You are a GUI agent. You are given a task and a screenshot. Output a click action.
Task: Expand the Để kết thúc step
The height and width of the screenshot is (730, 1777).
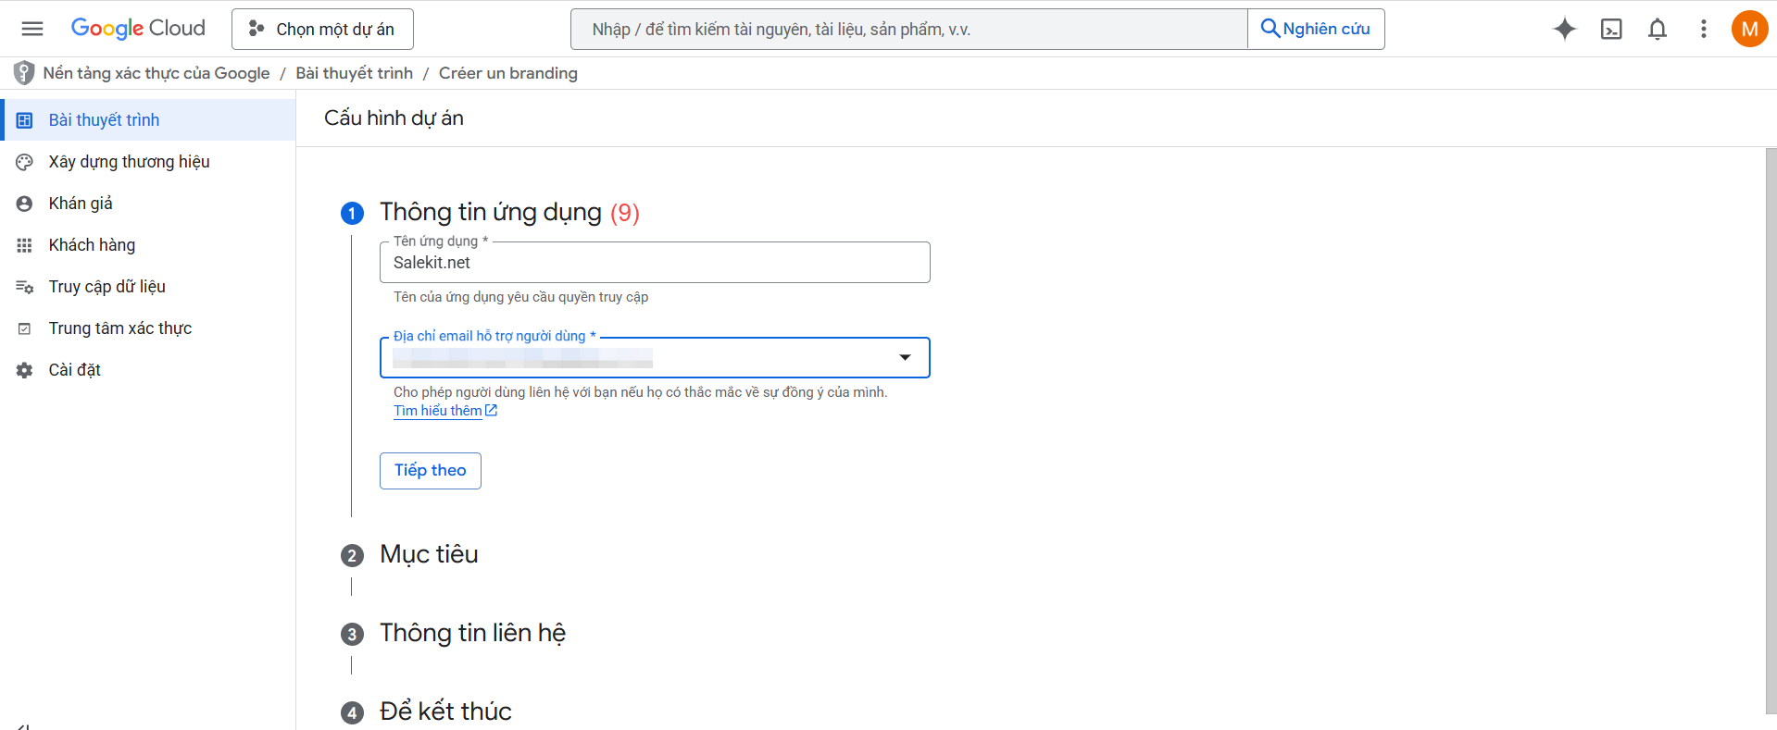[445, 711]
